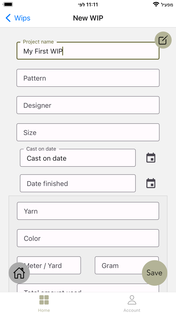176x313 pixels.
Task: Tap the back chevron beside Wips
Action: [x=8, y=18]
